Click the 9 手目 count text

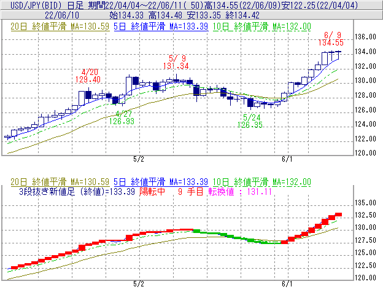click(x=190, y=192)
